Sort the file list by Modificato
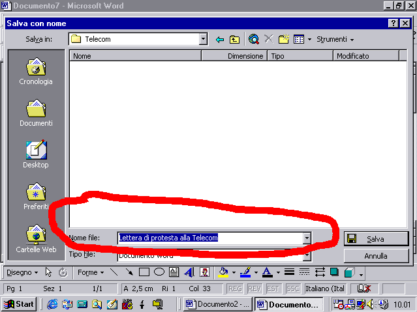Image resolution: width=417 pixels, height=312 pixels. pyautogui.click(x=366, y=56)
